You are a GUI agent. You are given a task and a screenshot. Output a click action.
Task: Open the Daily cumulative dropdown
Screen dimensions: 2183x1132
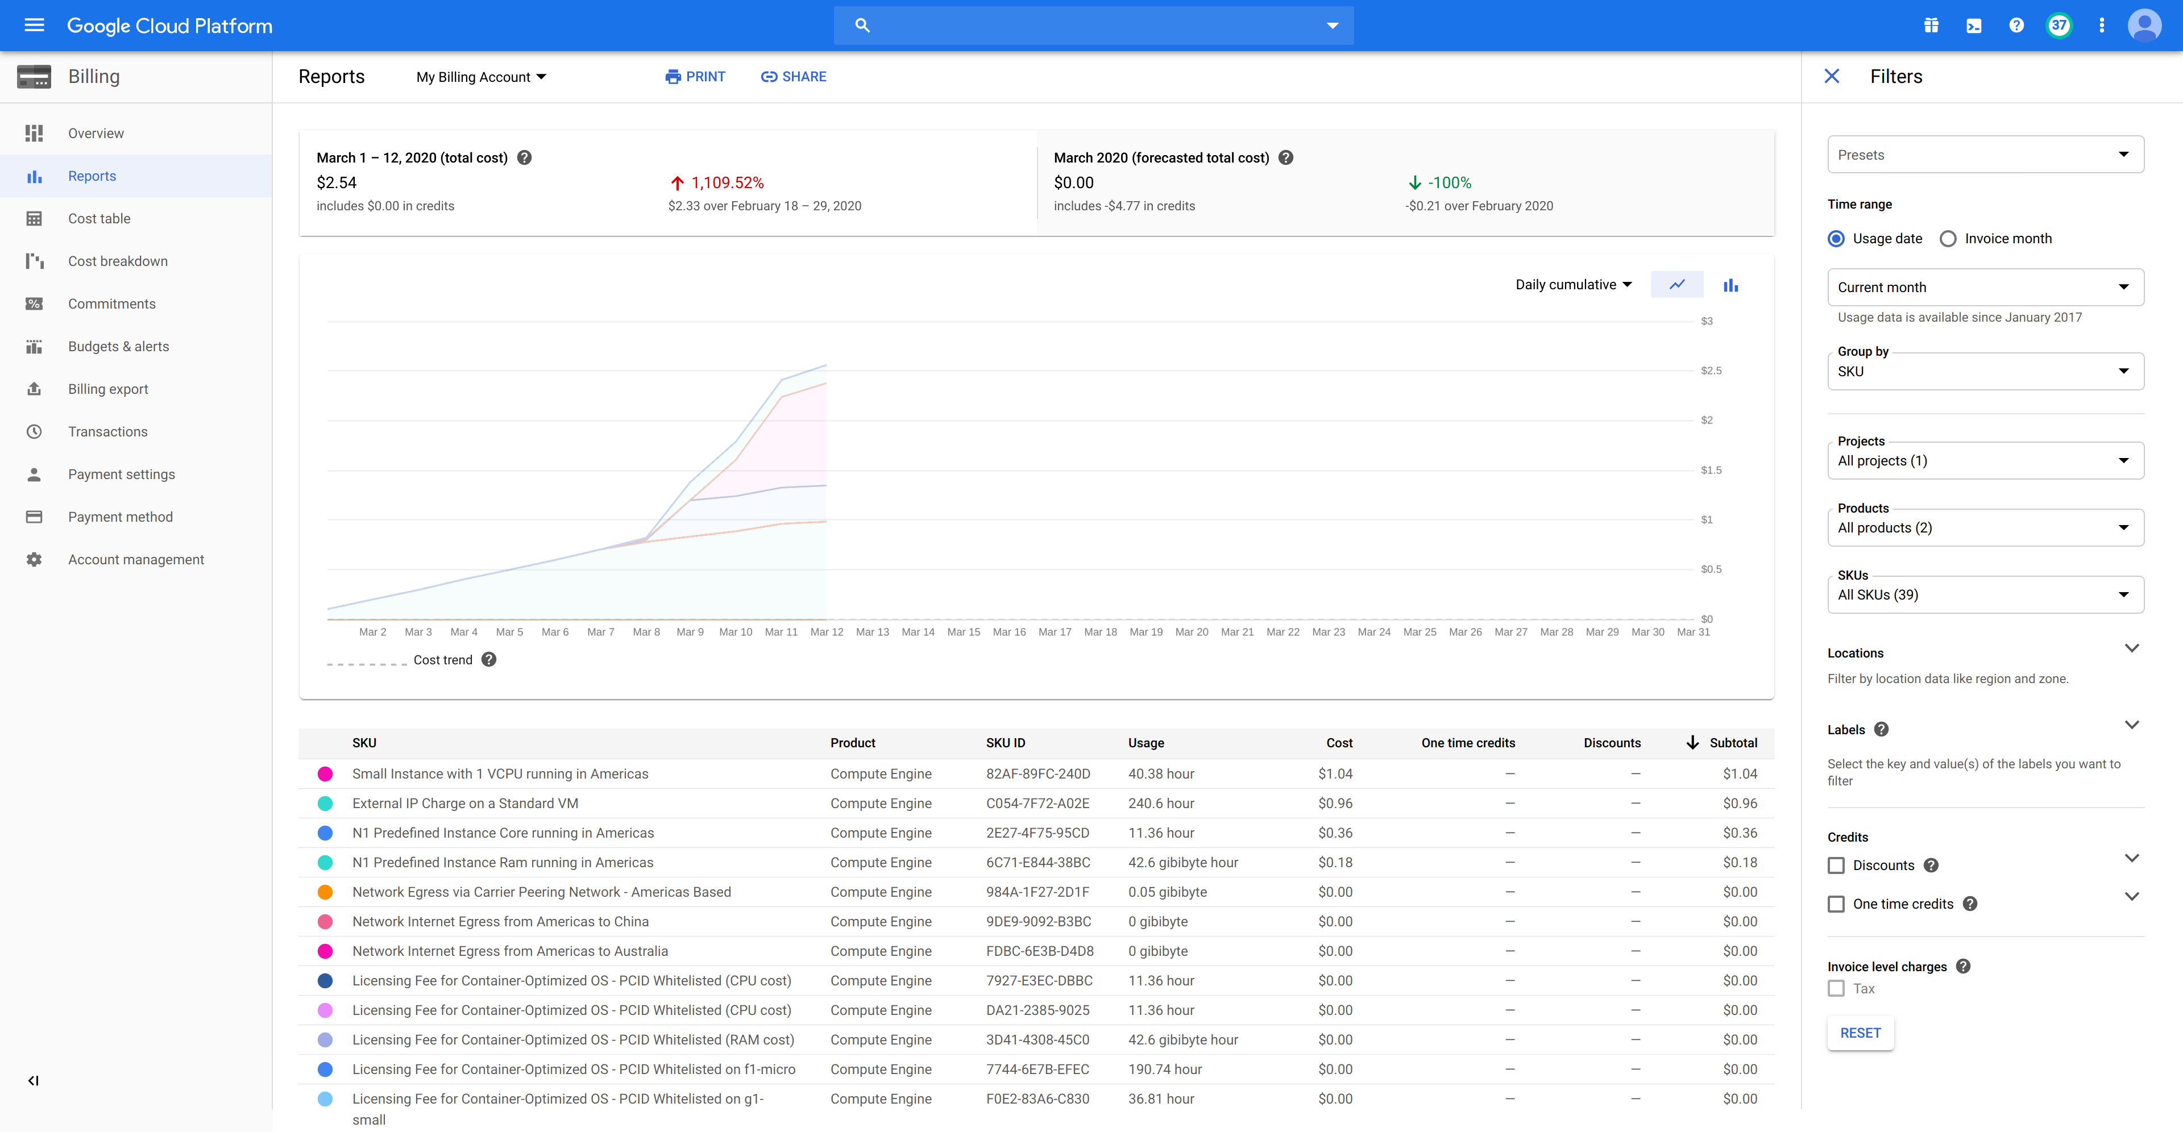[x=1574, y=285]
